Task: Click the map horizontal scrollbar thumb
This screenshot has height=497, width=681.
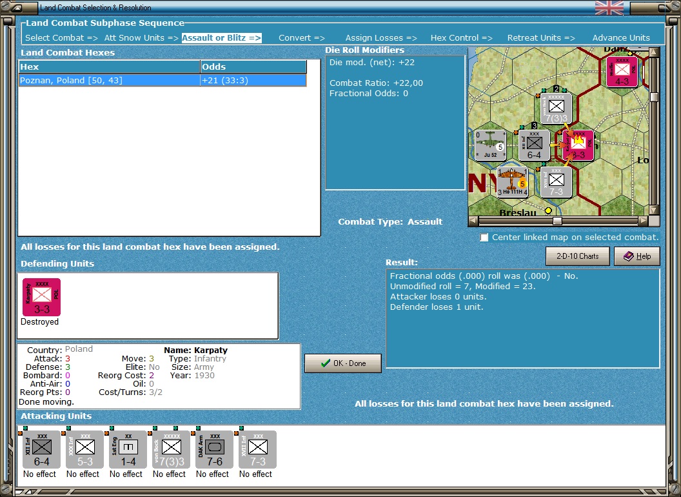Action: 557,221
